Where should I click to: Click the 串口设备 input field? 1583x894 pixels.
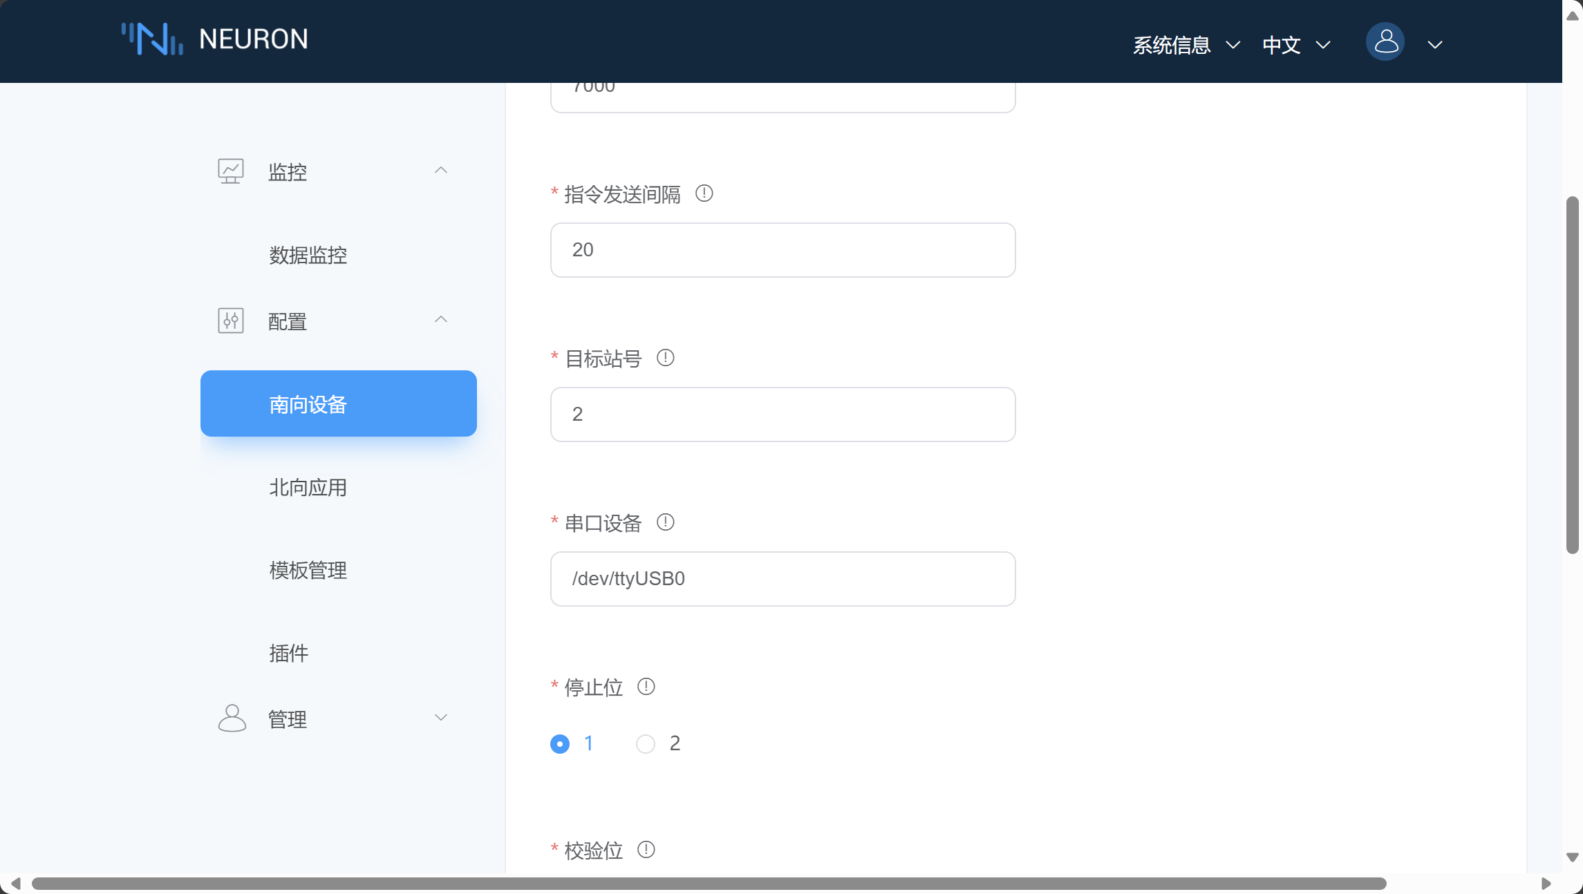[783, 579]
